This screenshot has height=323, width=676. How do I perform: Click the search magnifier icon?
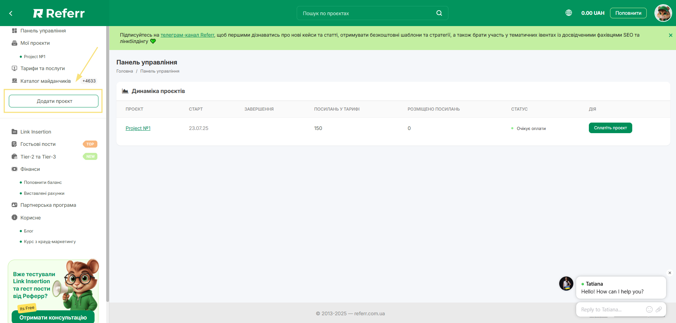point(439,13)
